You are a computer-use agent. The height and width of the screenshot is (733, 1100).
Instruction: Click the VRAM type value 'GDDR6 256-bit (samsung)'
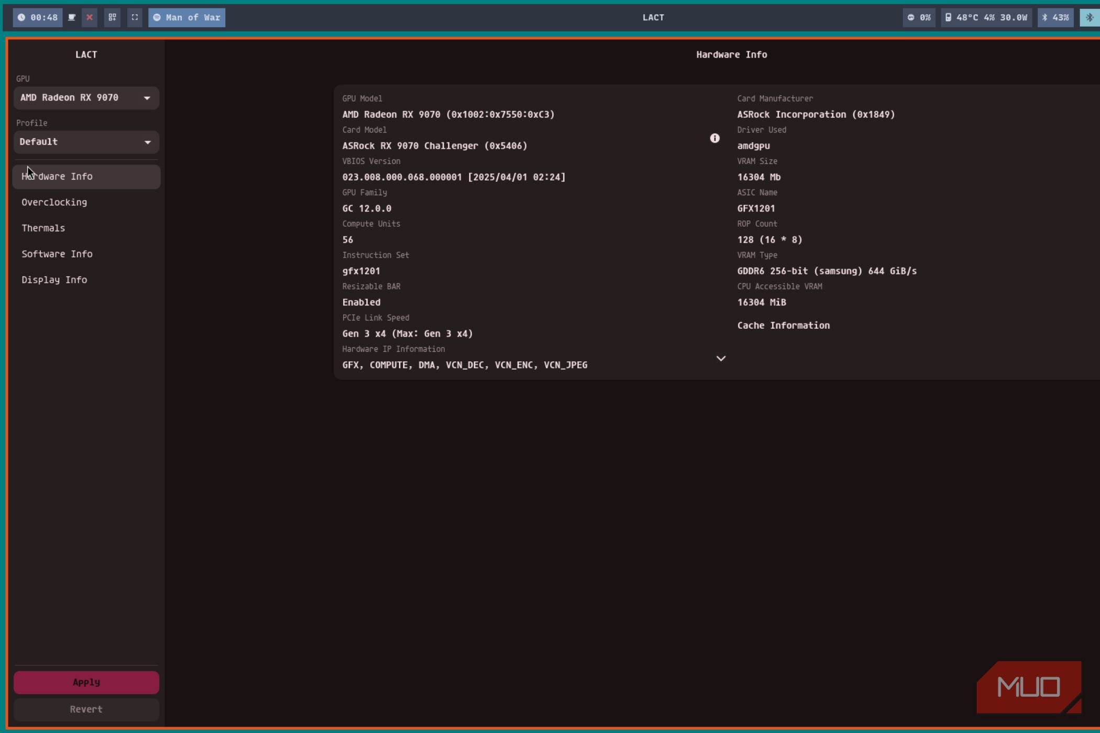click(827, 271)
